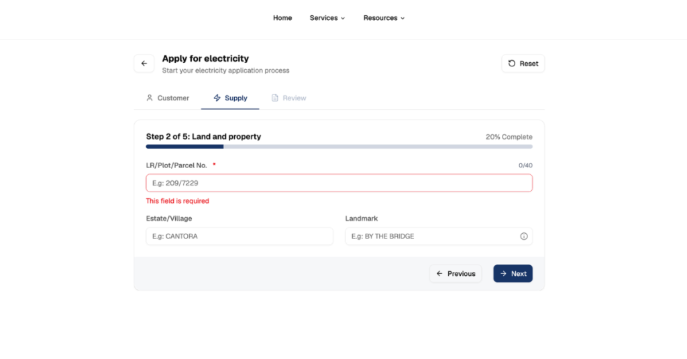Screen dimensions: 687x359
Task: Click 'Start your electricity application process' subtitle
Action: click(x=225, y=70)
